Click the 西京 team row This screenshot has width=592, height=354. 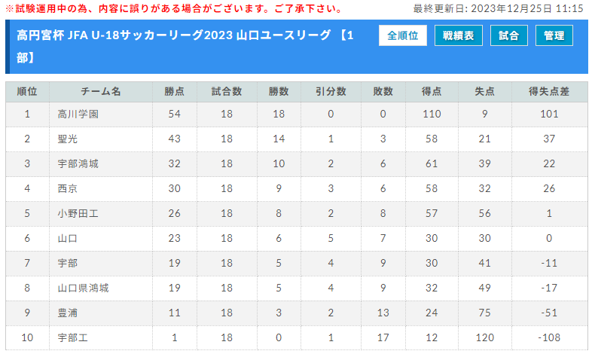297,189
